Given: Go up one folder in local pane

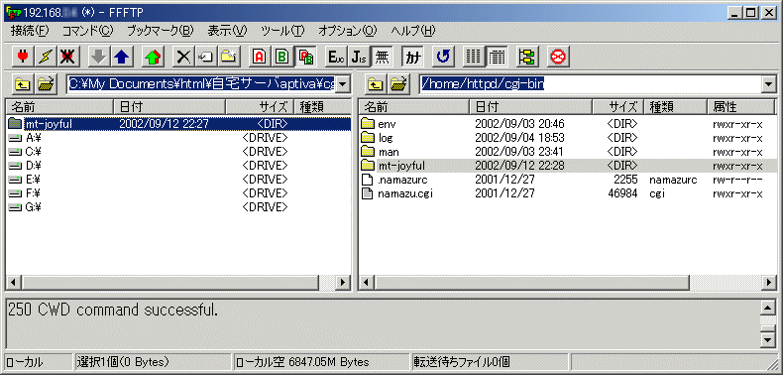Looking at the screenshot, I should pos(22,84).
